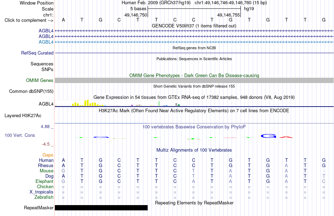
Task: Click the grey OMIM Genes bar
Action: (x=194, y=81)
